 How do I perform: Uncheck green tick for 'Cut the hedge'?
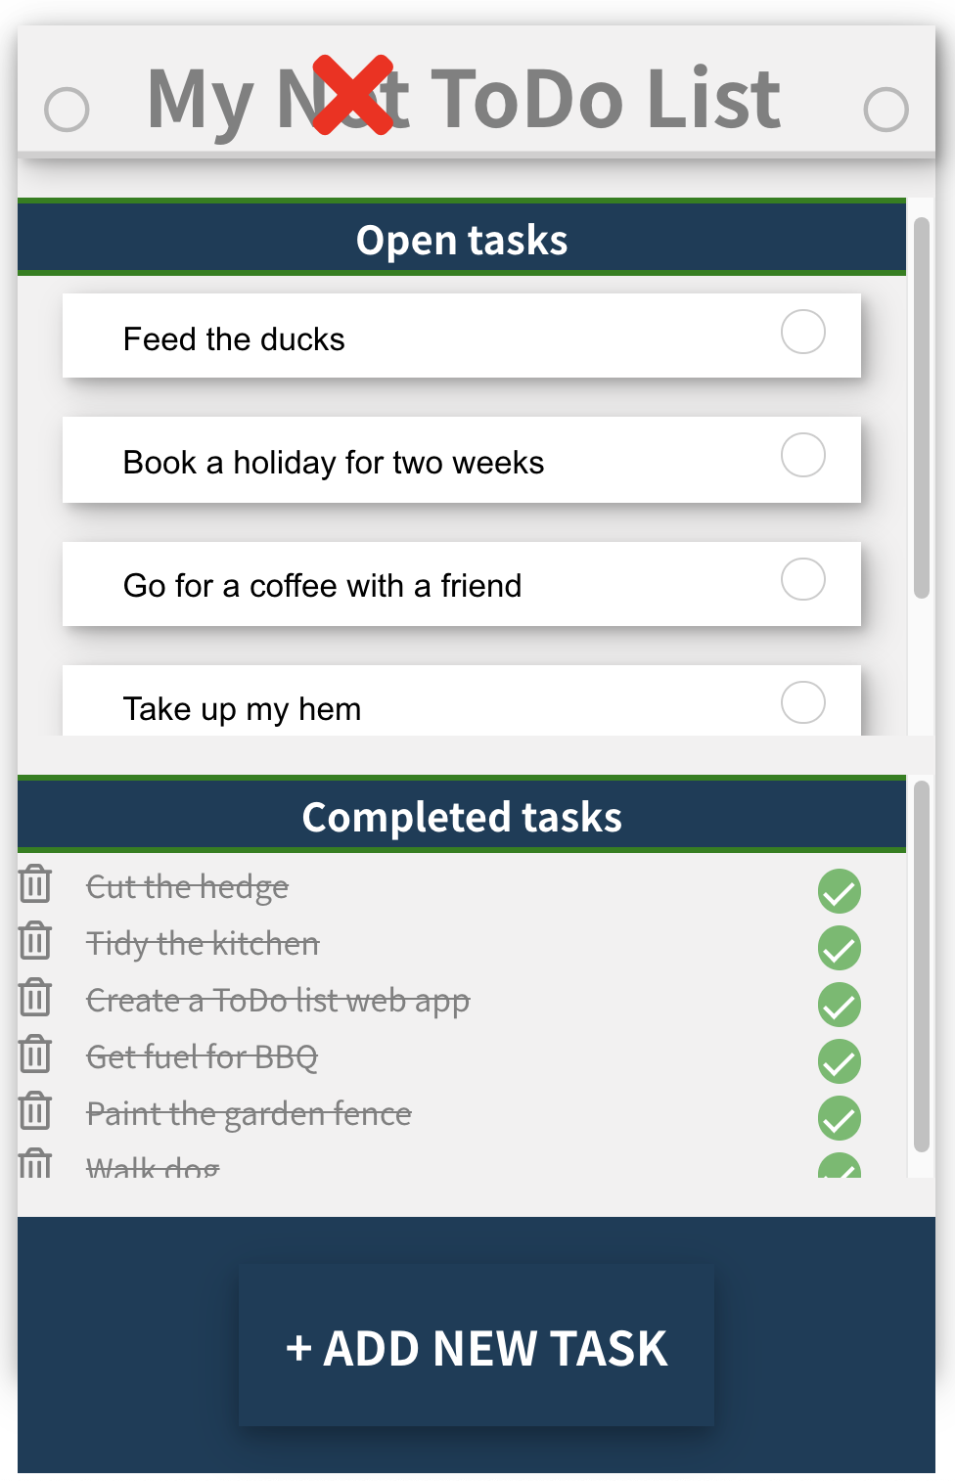click(x=840, y=891)
